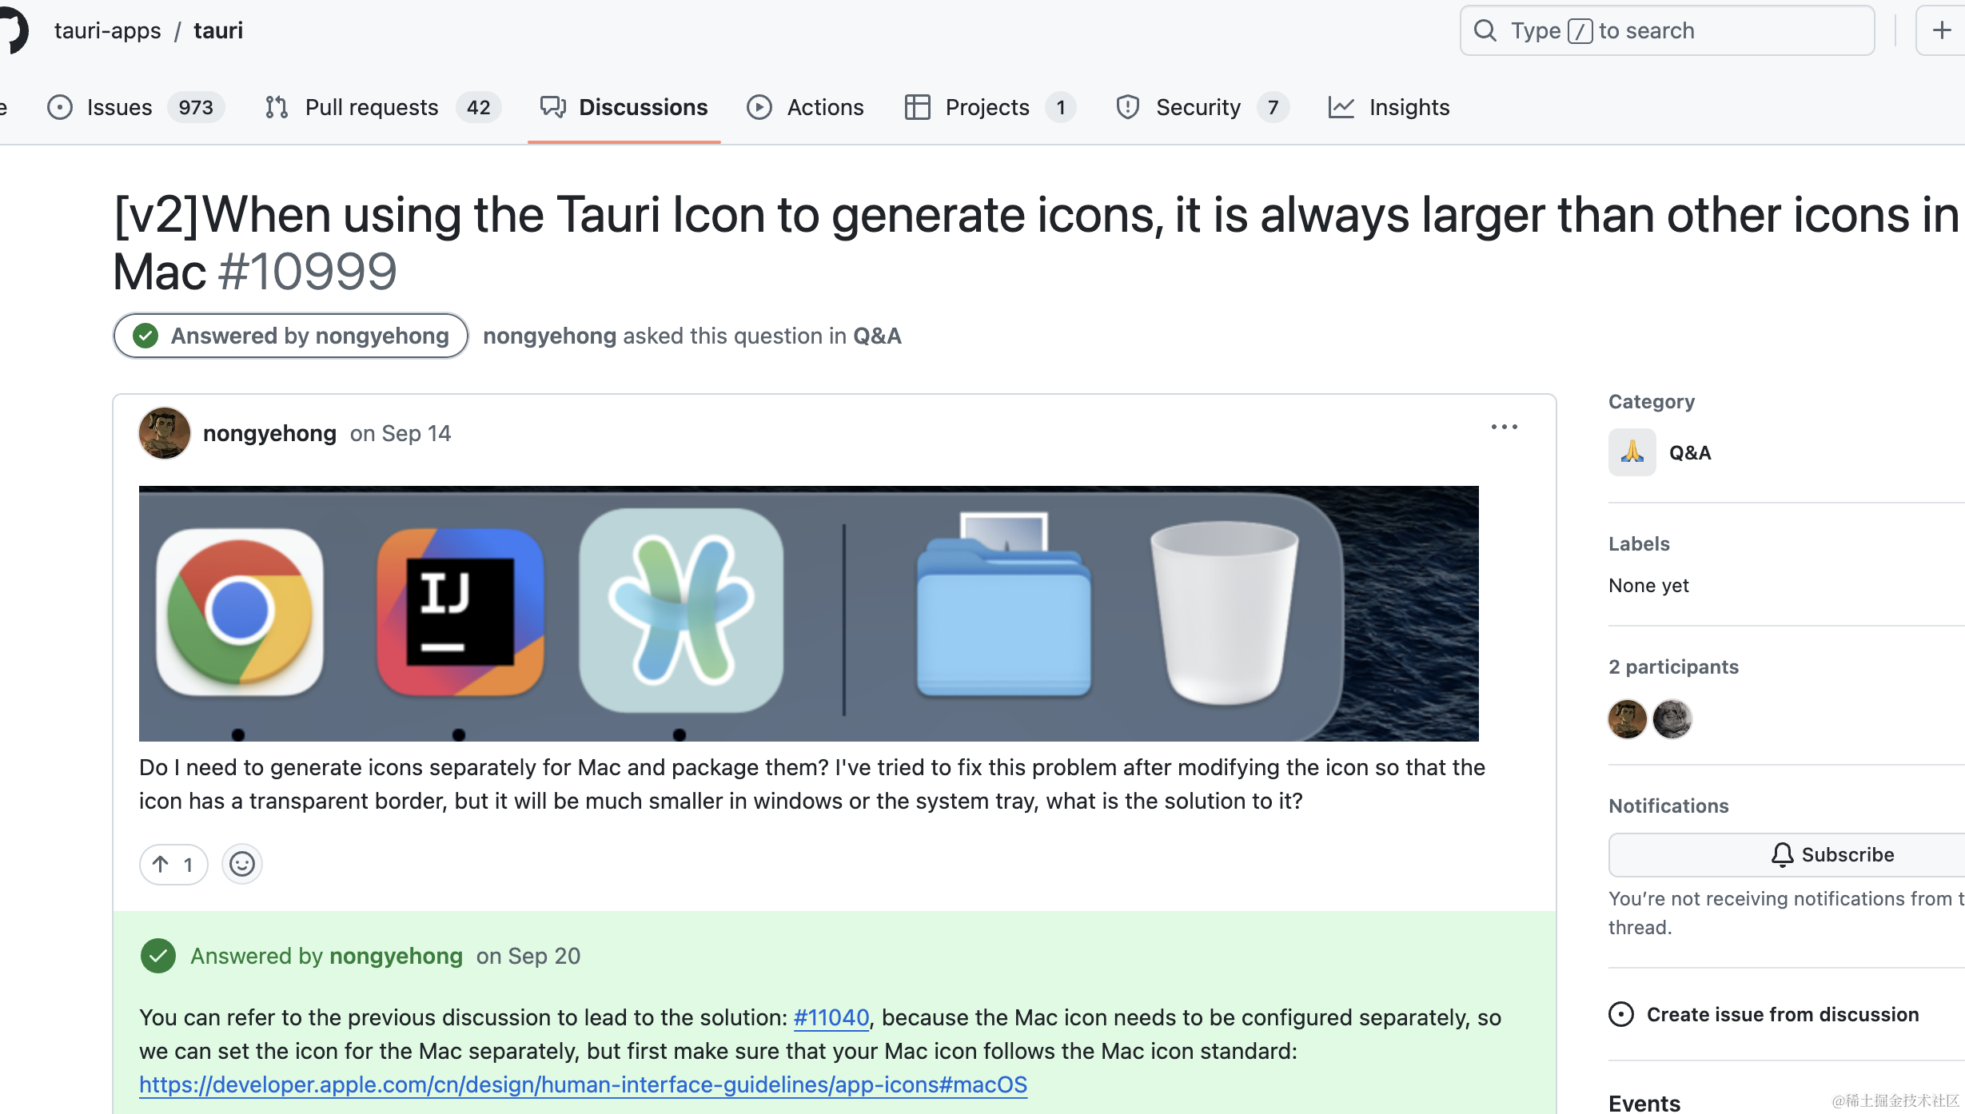
Task: Focus the search input field
Action: click(1667, 30)
